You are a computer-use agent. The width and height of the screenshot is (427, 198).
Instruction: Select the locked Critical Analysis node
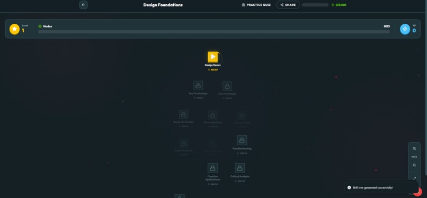(239, 168)
